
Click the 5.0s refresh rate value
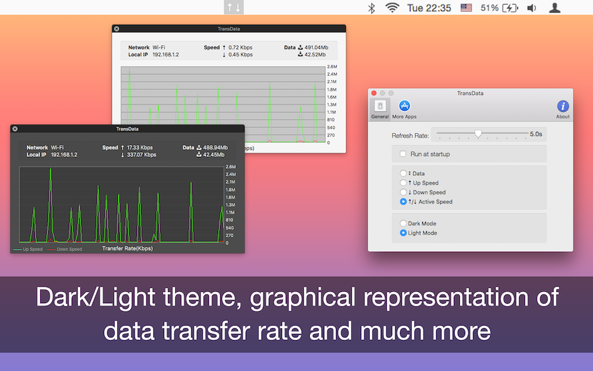[x=536, y=134]
